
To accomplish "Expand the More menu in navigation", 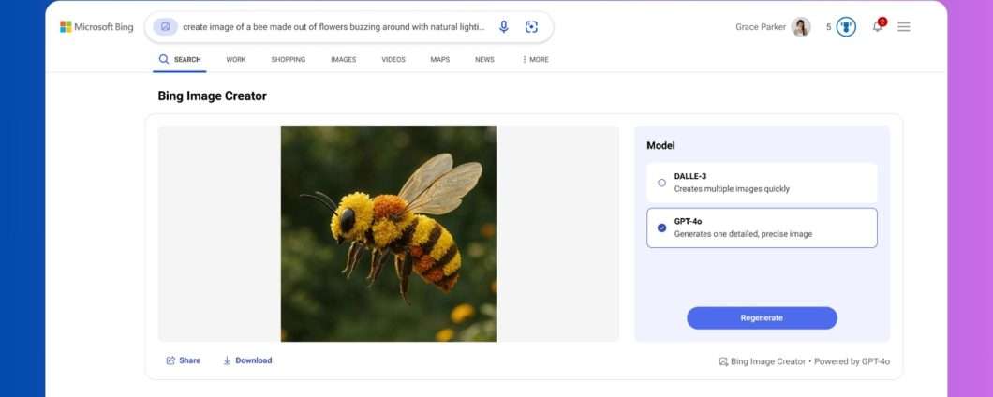I will tap(536, 60).
